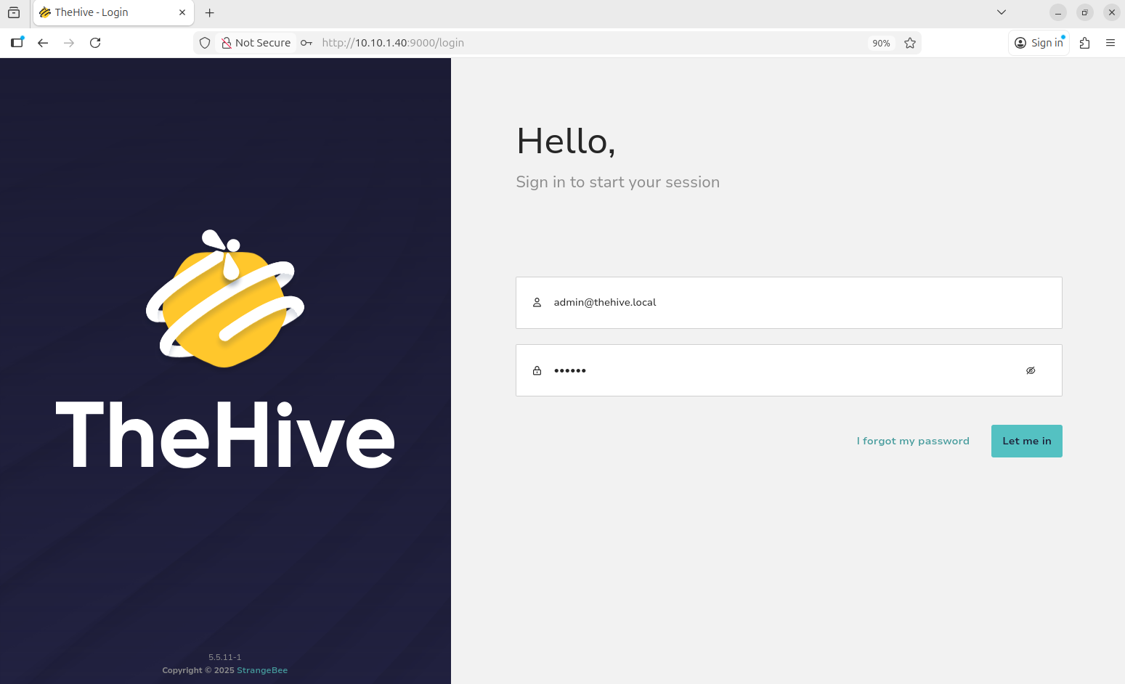Click the Not Secure connection indicator

tap(256, 43)
